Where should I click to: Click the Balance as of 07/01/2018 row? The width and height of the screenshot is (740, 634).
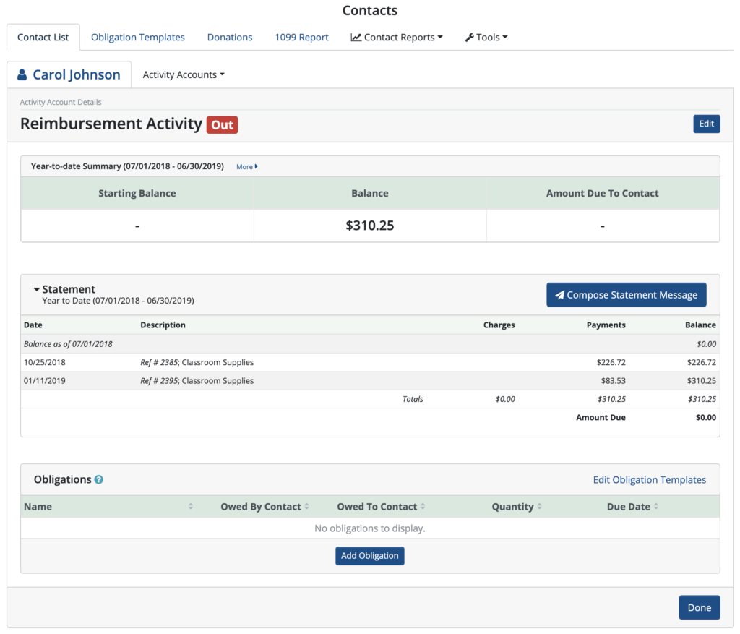[370, 344]
